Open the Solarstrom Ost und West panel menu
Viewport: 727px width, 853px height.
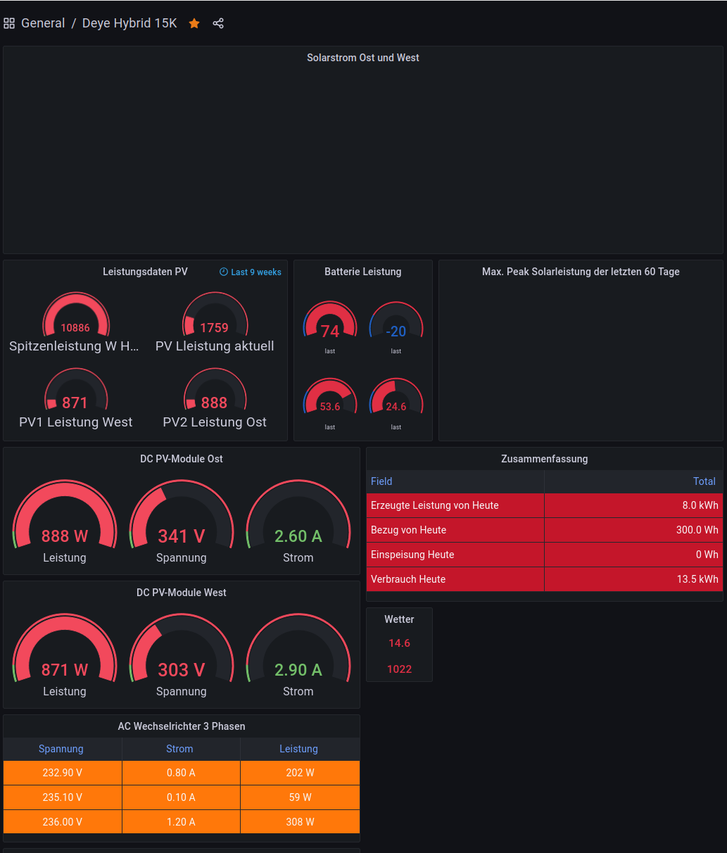[x=362, y=58]
